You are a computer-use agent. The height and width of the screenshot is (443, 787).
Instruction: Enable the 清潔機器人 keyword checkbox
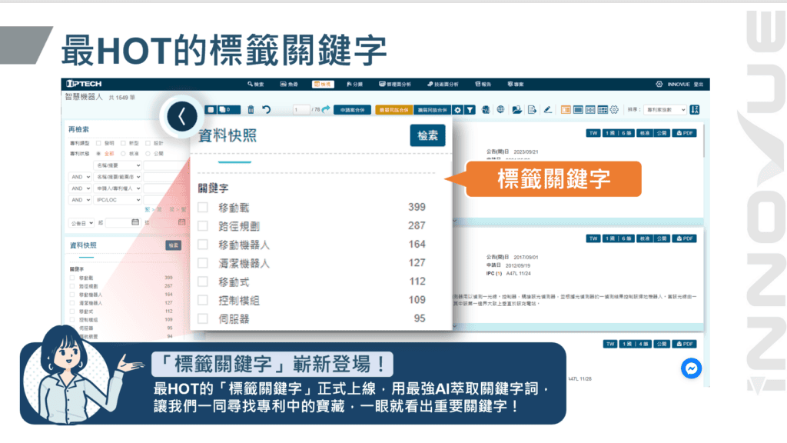(203, 263)
